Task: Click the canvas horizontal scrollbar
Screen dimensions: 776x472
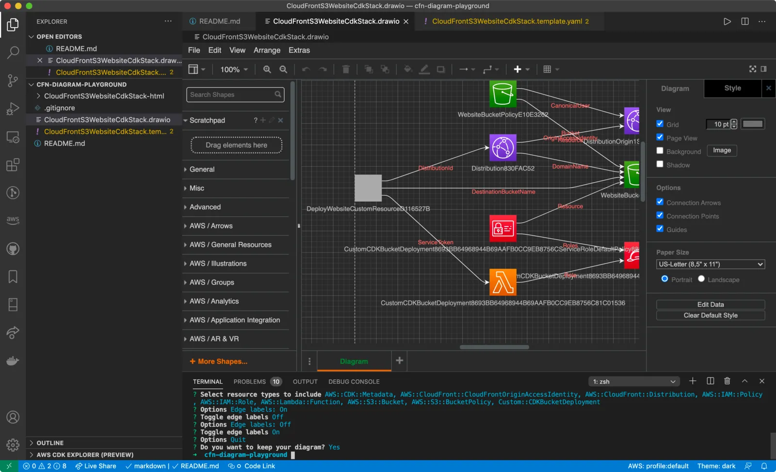Action: pos(494,347)
